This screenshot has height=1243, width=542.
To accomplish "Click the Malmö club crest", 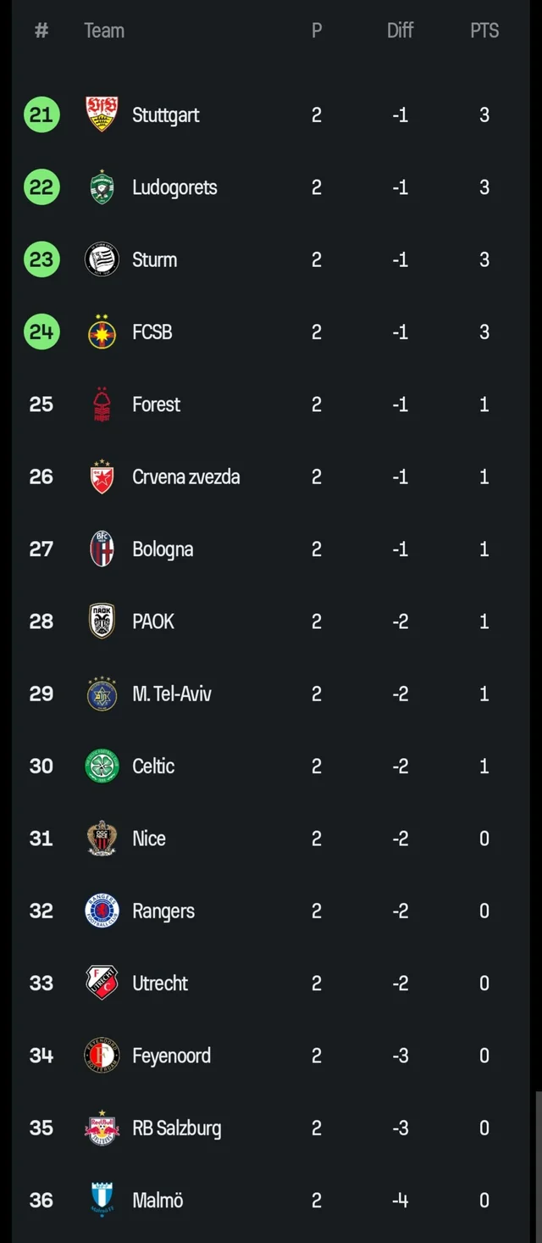I will pyautogui.click(x=101, y=1200).
